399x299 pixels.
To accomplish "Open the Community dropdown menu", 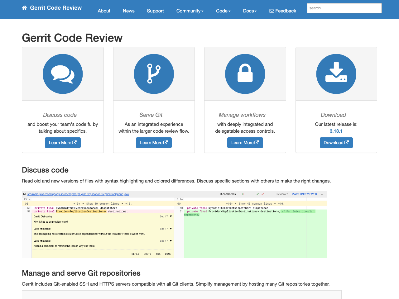I will pos(190,11).
